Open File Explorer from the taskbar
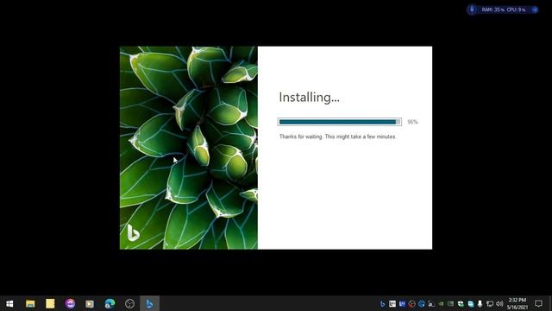The image size is (552, 311). [x=30, y=303]
